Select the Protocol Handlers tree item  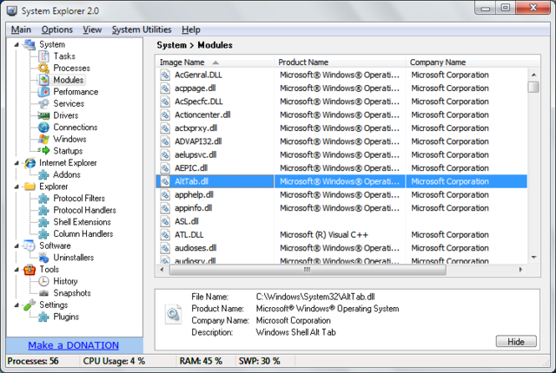84,210
